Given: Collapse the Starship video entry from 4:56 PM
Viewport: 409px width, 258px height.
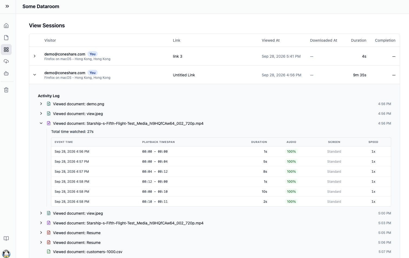Looking at the screenshot, I should (41, 123).
